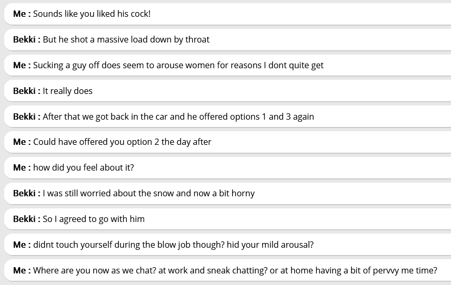Click the message starting 'didnt touch yourself'
The width and height of the screenshot is (451, 285).
click(x=173, y=245)
